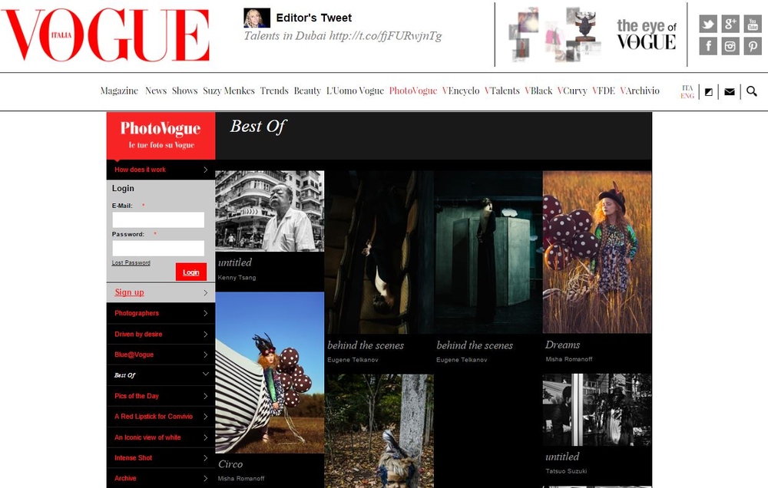Viewport: 768px width, 488px height.
Task: Open the Beauty menu item
Action: (307, 91)
